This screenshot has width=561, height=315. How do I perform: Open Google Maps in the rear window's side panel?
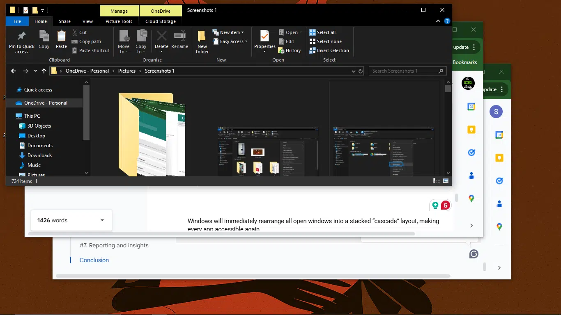point(499,226)
